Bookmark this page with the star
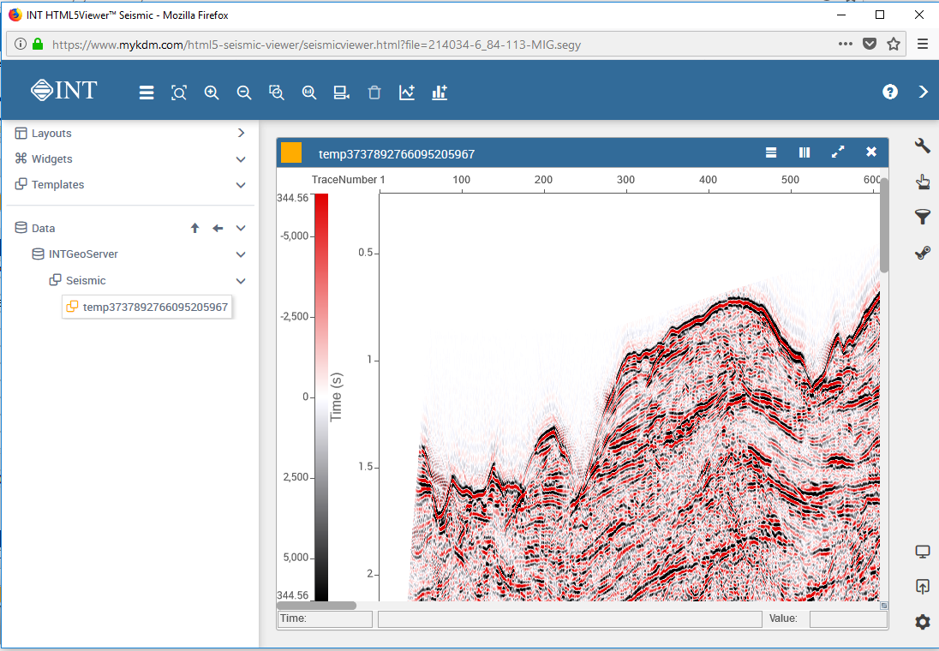939x651 pixels. [894, 44]
